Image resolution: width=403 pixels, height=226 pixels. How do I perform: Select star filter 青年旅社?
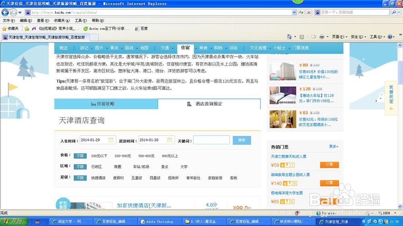point(193,178)
